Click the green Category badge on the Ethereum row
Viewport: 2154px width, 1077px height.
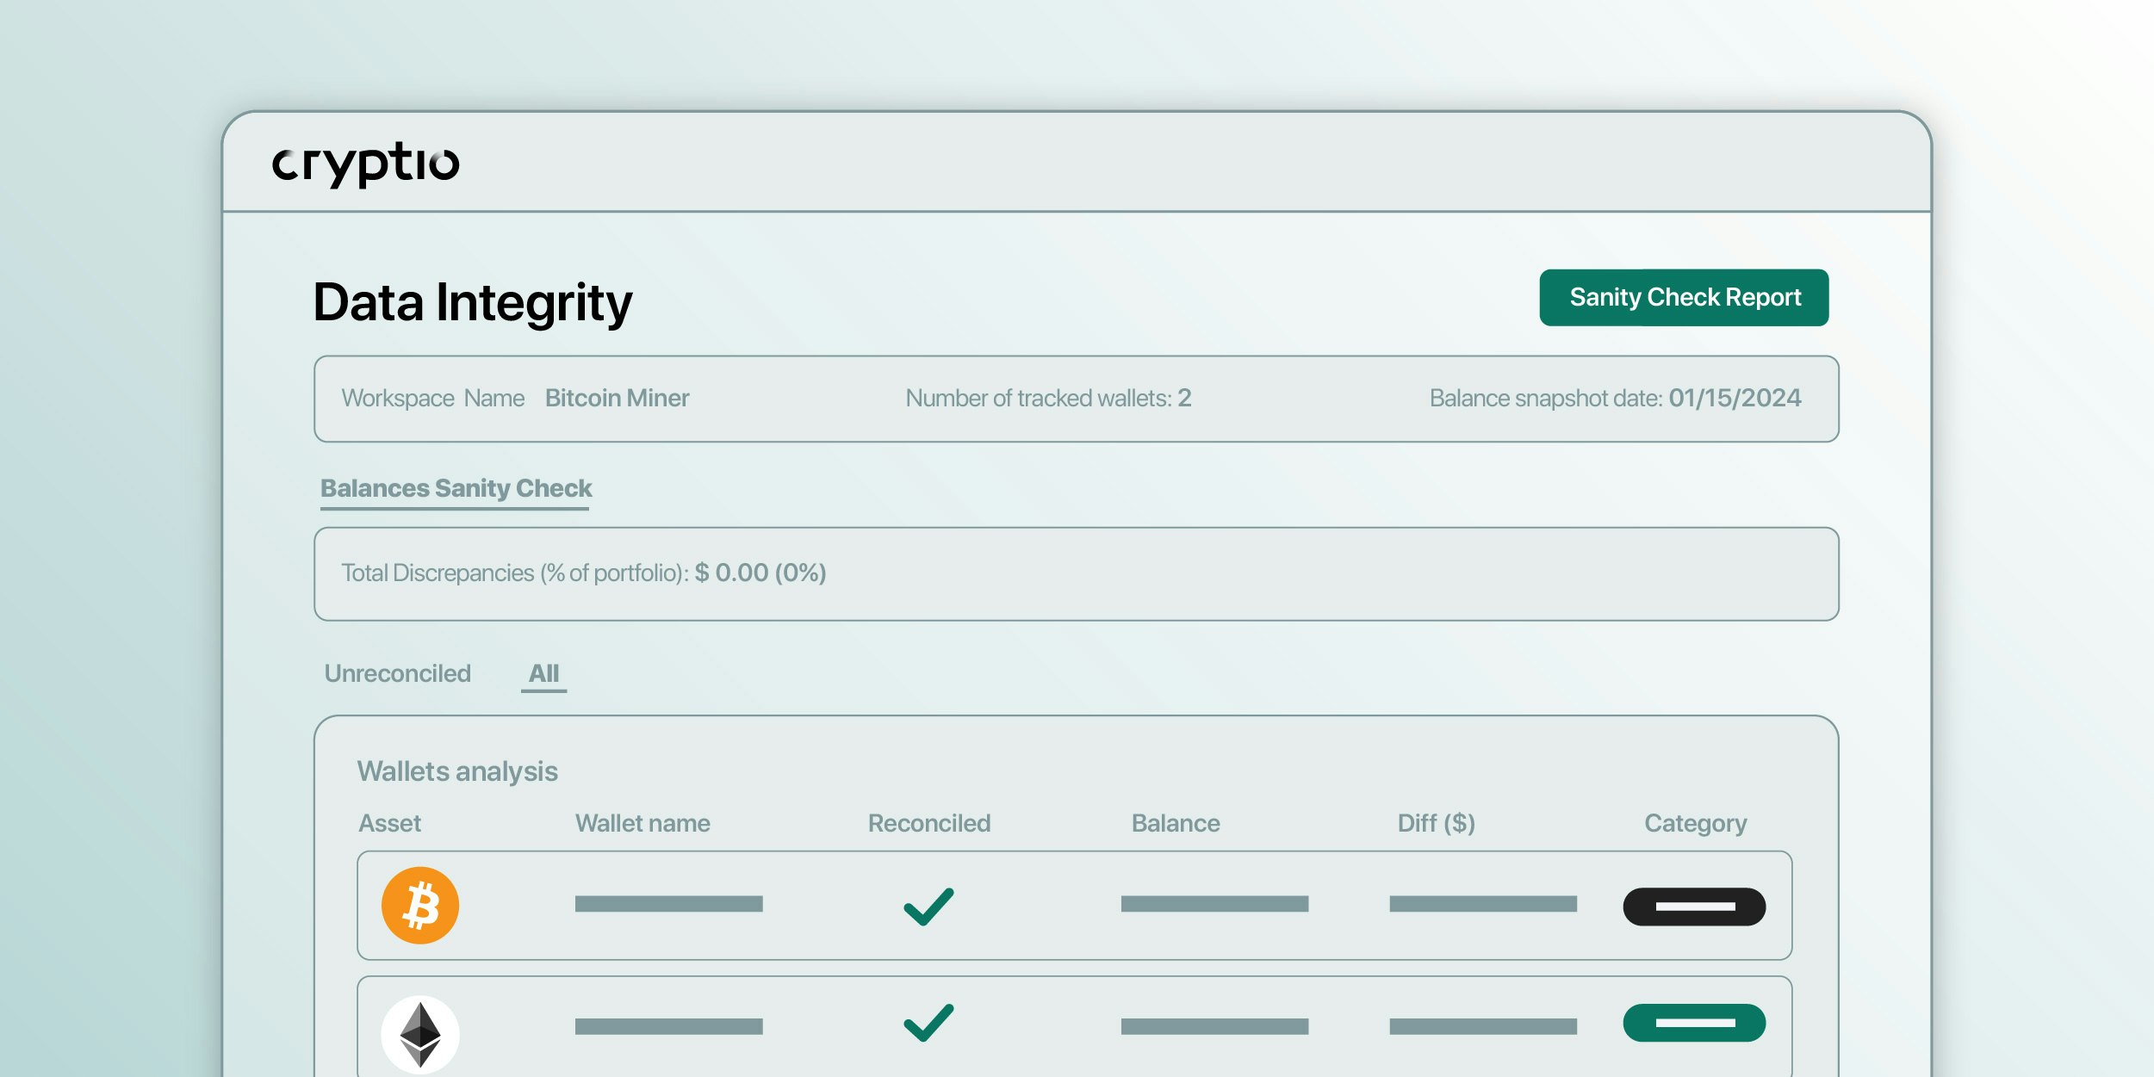click(1693, 1023)
